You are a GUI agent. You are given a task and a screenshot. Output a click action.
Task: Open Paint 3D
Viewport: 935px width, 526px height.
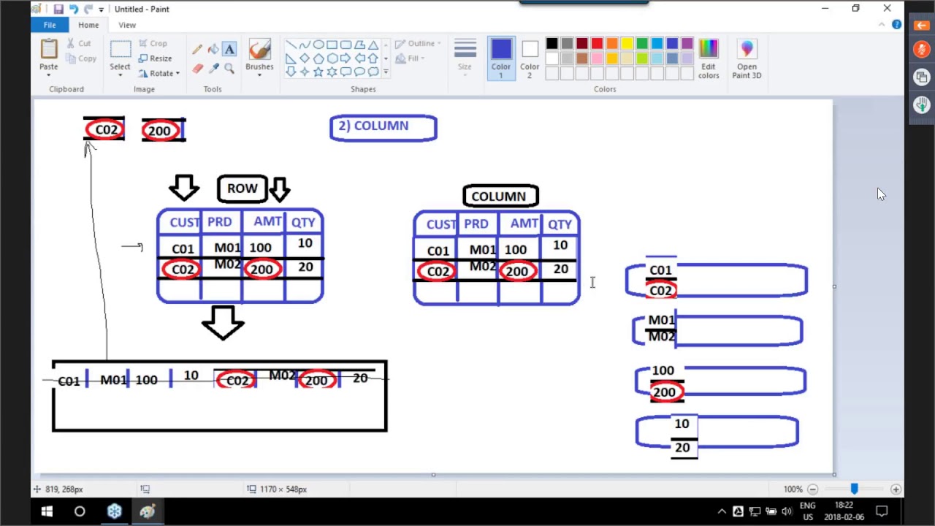pos(747,59)
